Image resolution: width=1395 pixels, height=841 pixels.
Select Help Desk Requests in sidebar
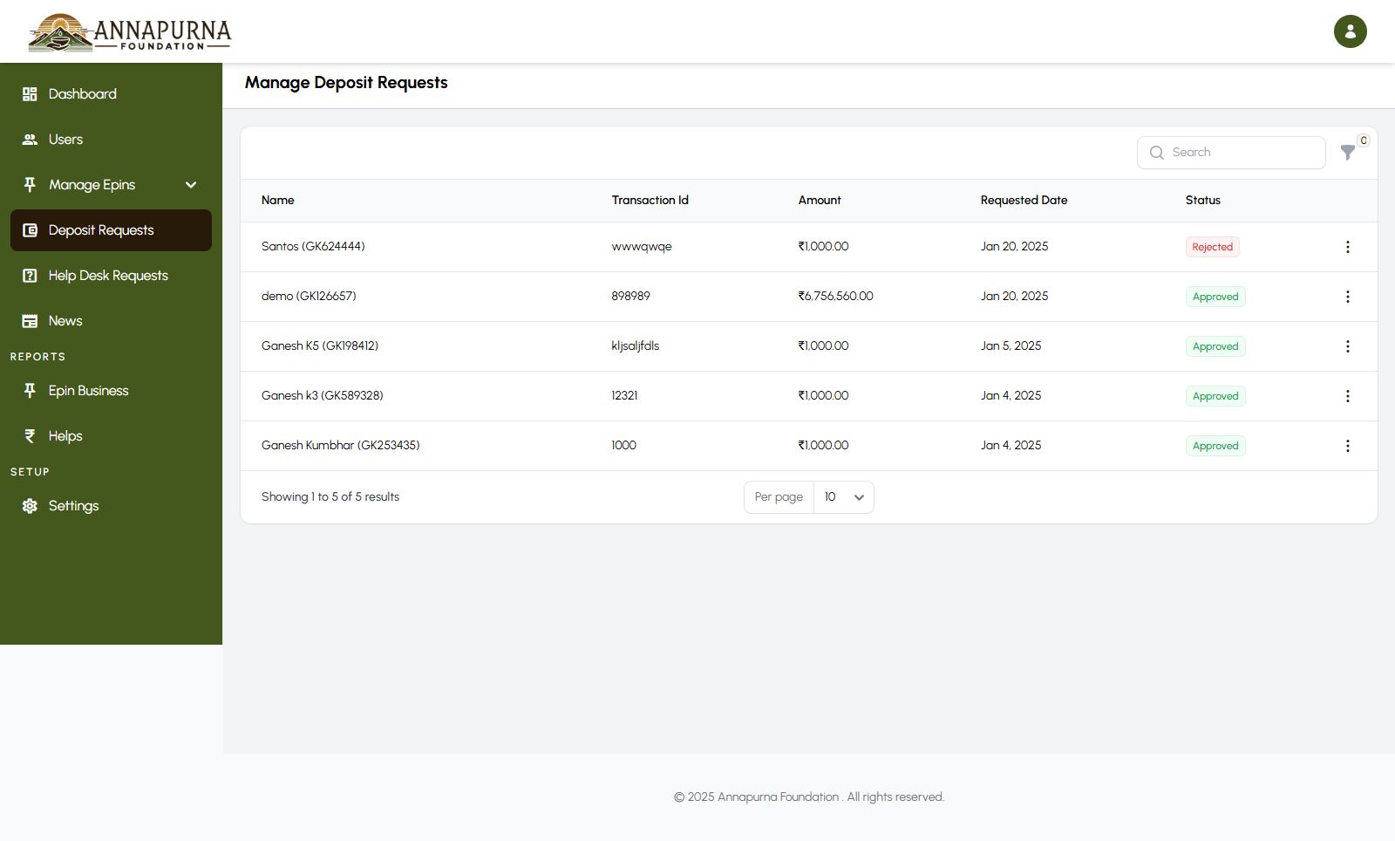click(108, 276)
